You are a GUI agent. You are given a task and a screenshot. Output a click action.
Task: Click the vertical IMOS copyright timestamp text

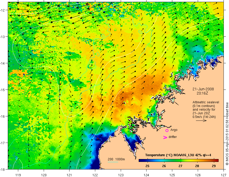(x=227, y=134)
